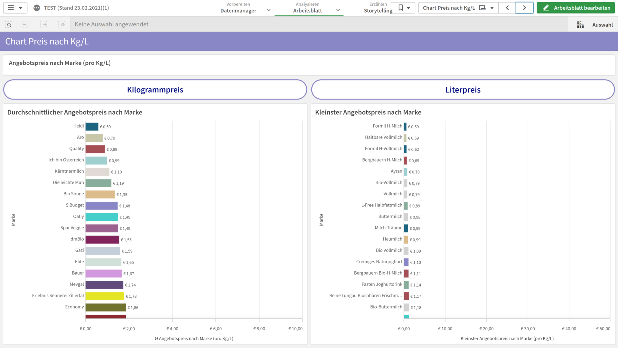This screenshot has width=618, height=348.
Task: Click the Durchschnittlicher Angebotspreis nach Marke title
Action: (x=75, y=112)
